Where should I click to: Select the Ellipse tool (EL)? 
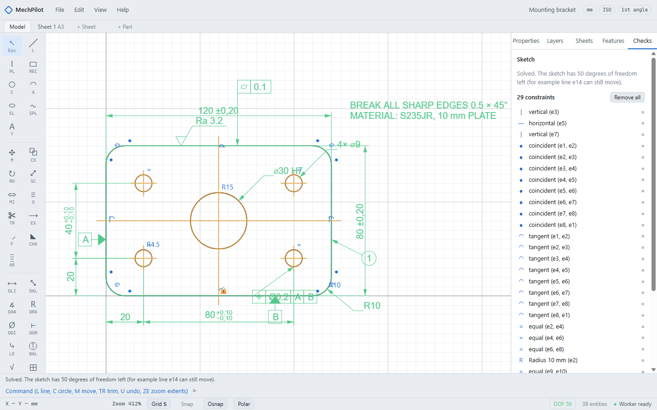[x=12, y=108]
